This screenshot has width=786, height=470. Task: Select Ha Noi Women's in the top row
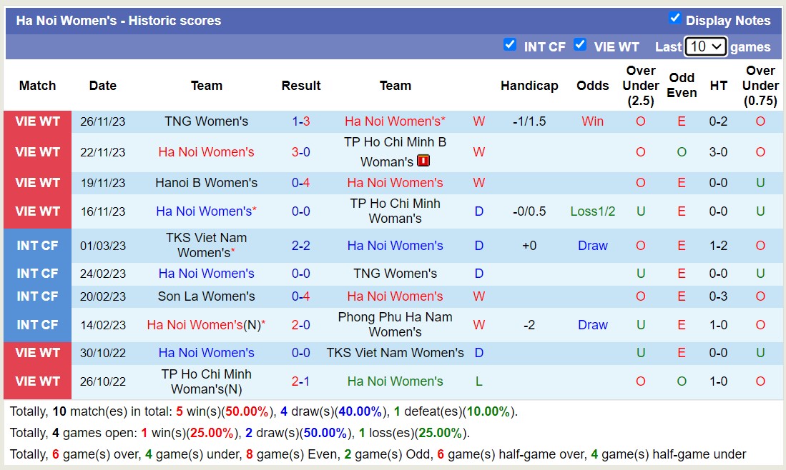(395, 121)
